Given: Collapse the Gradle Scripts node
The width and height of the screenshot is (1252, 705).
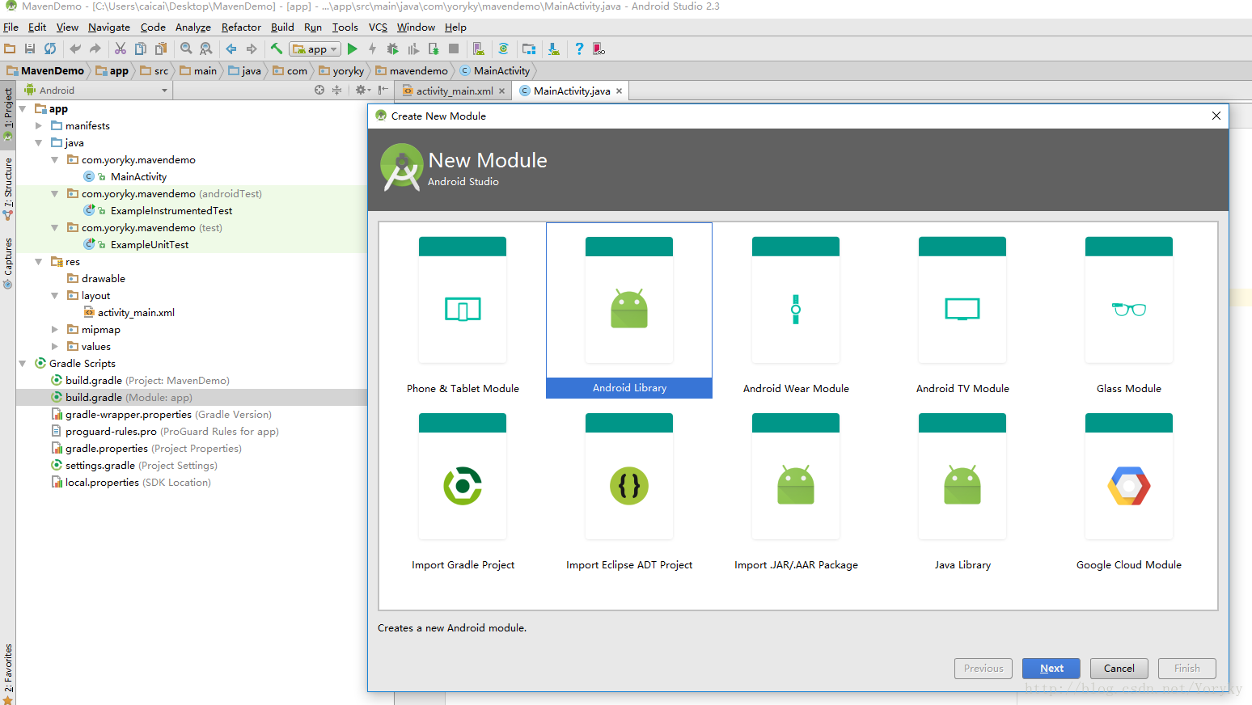Looking at the screenshot, I should click(x=23, y=363).
